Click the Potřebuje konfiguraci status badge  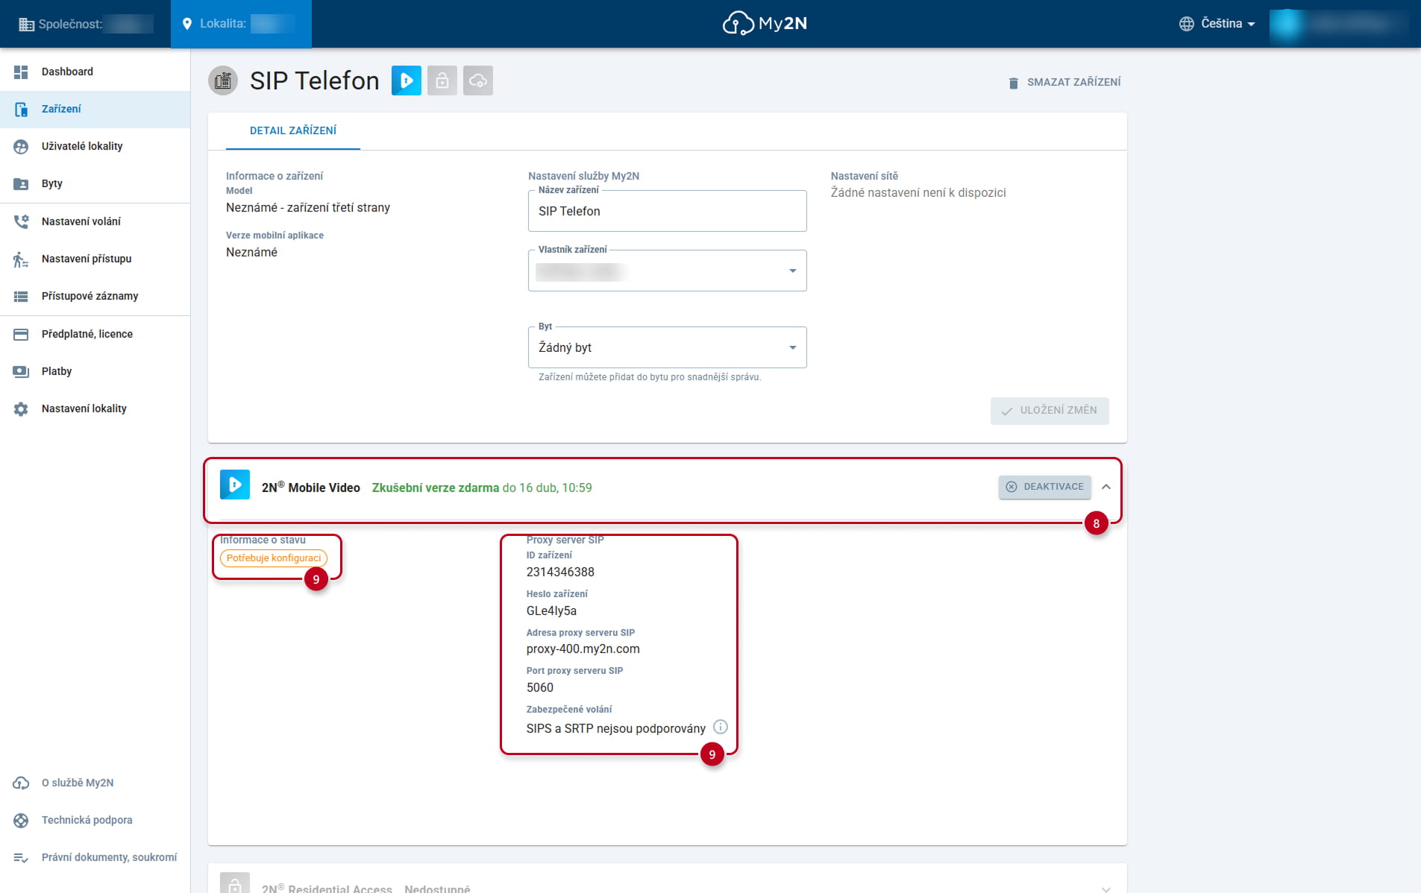coord(274,558)
